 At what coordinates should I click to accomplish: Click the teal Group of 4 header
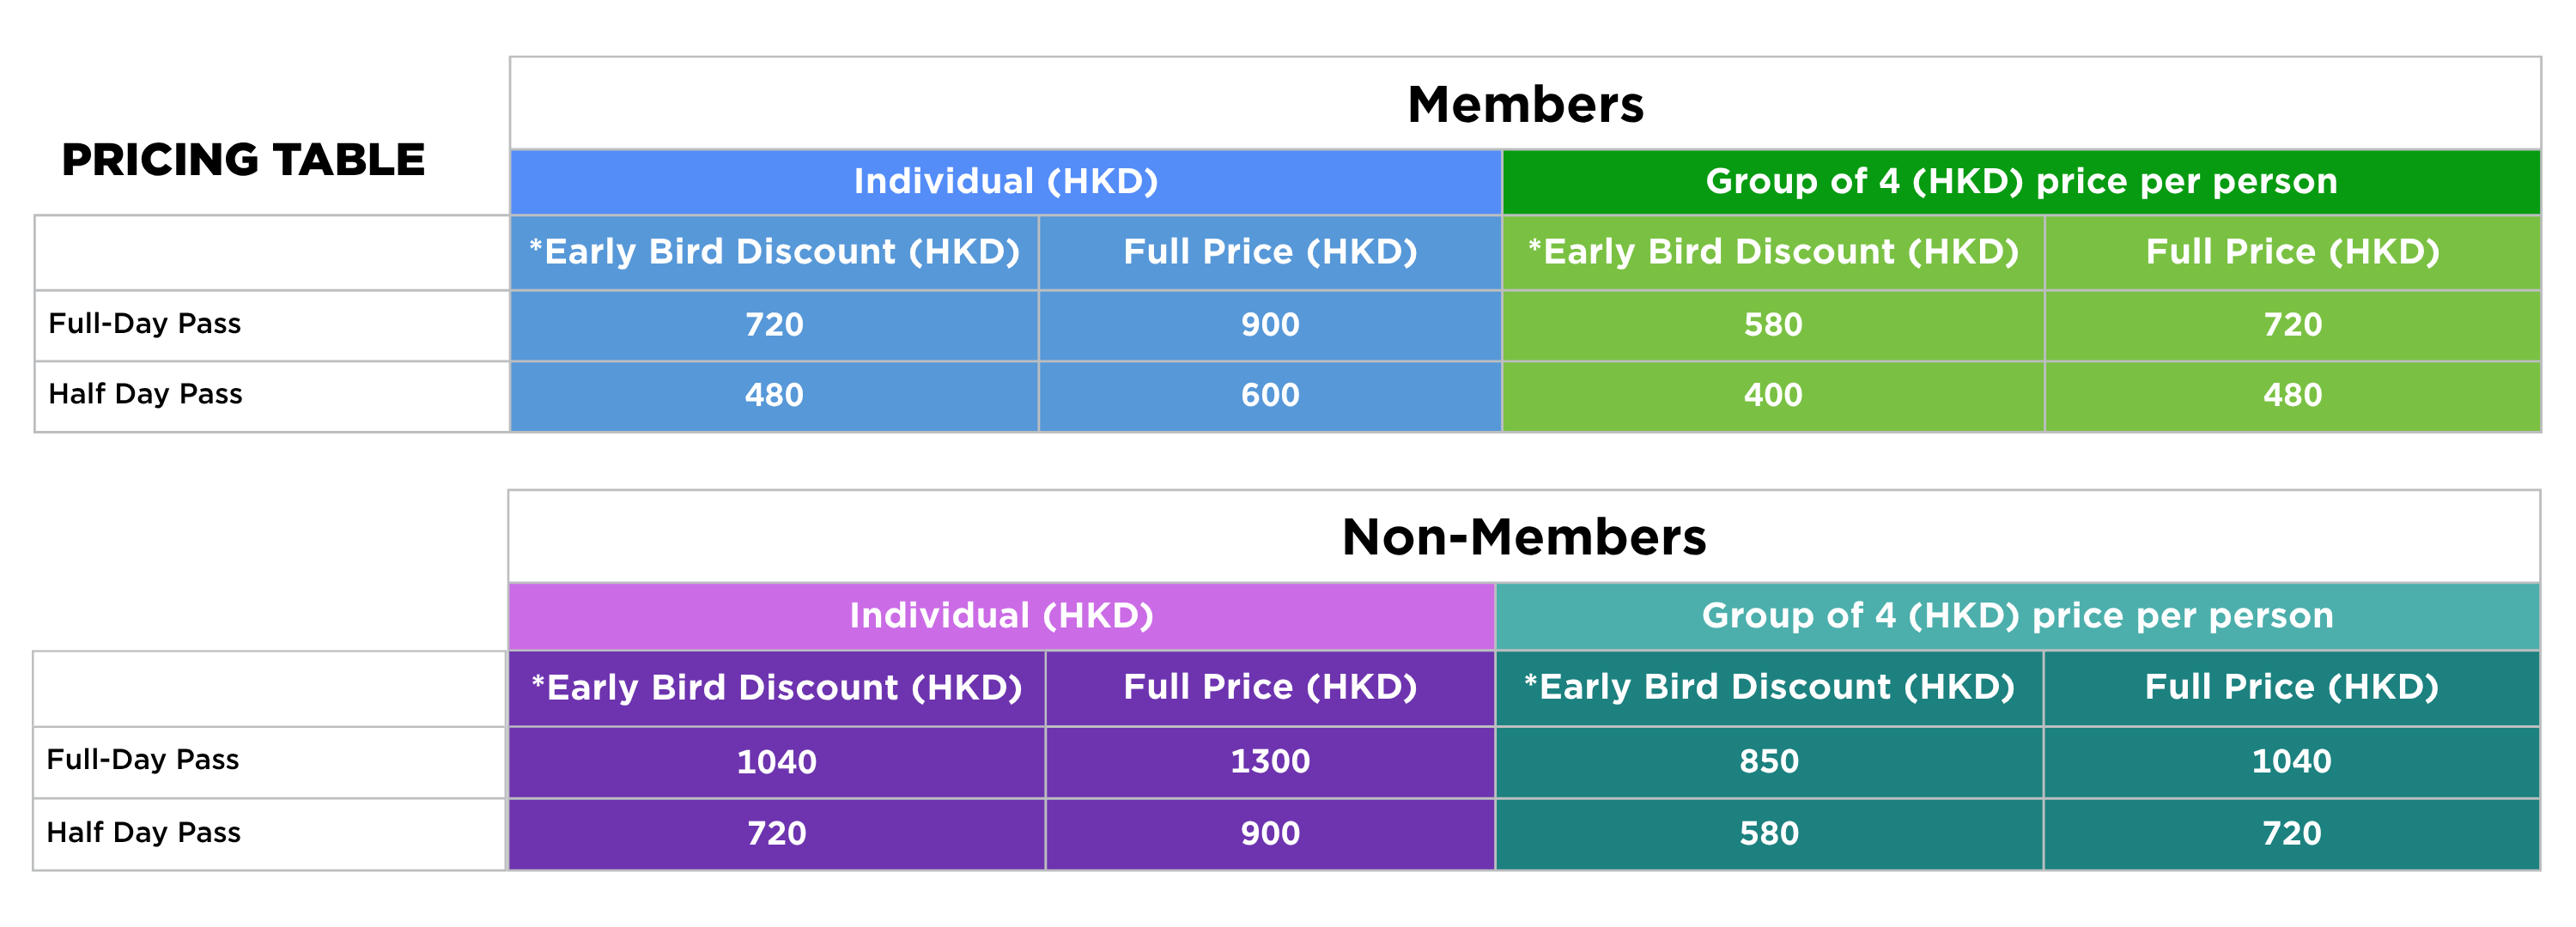[x=2017, y=616]
